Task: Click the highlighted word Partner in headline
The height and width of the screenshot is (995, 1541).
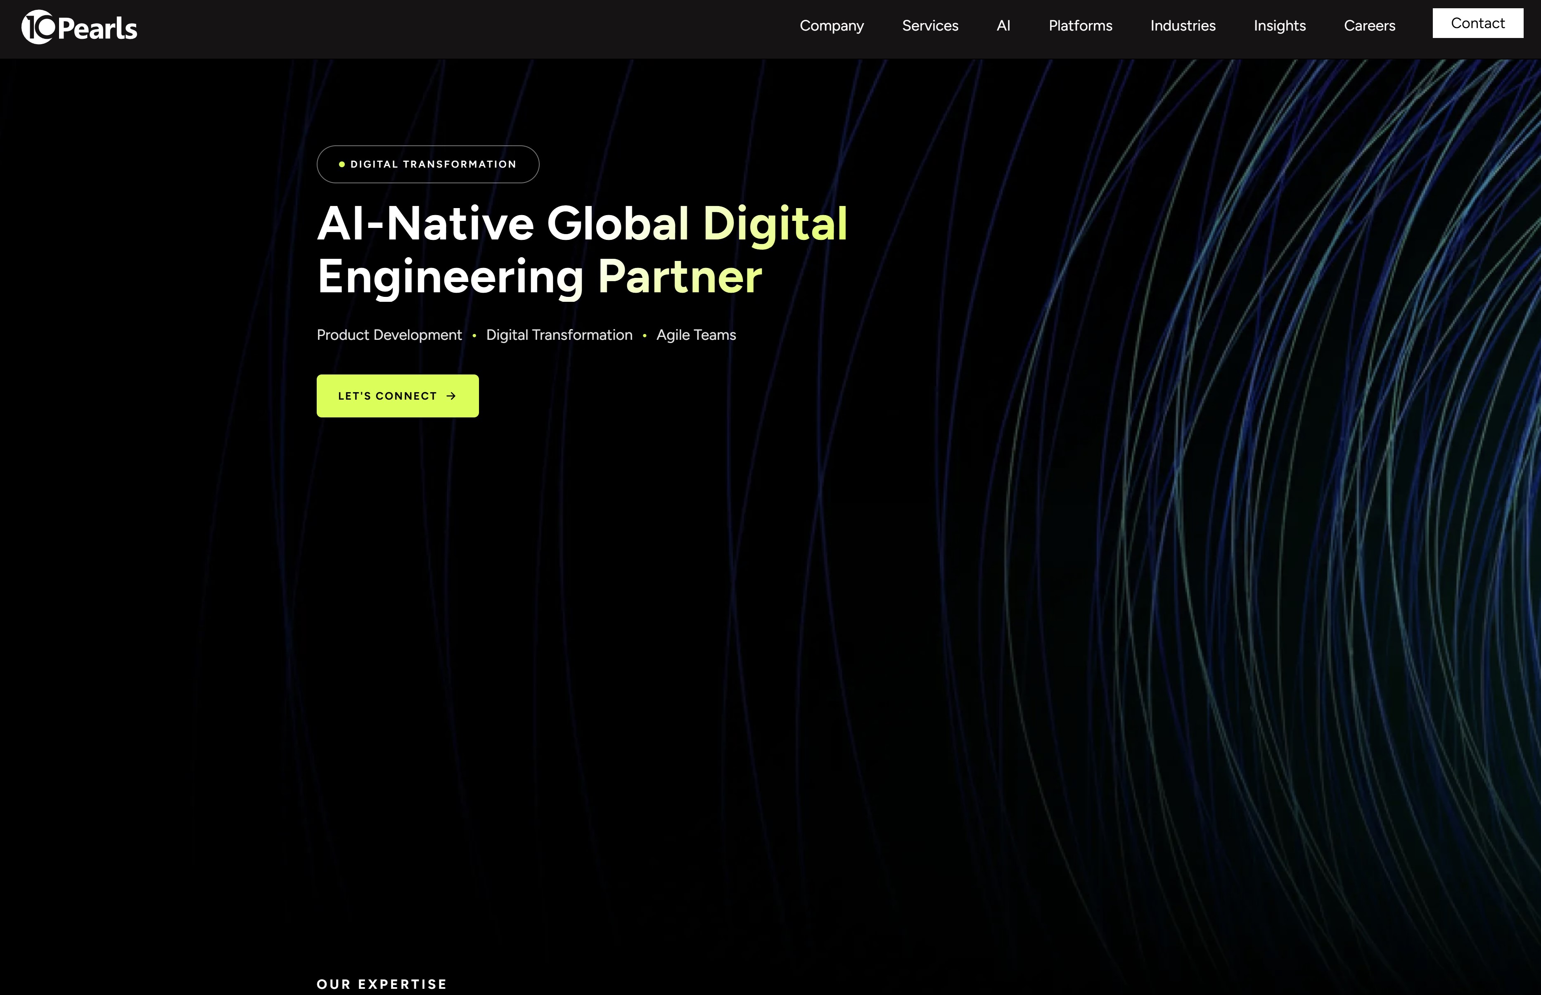Action: (x=680, y=277)
